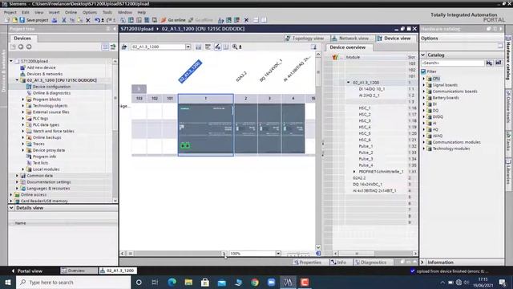Expand the CPU catalog folder

pos(424,79)
